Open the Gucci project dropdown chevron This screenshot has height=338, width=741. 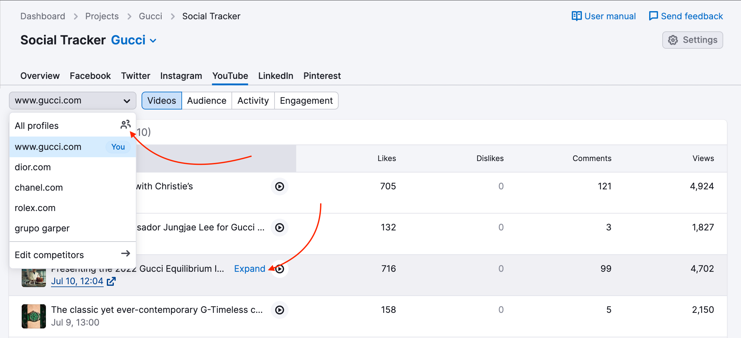(x=153, y=41)
